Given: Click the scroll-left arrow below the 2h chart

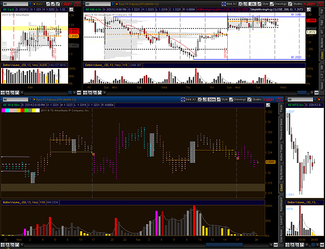Looking at the screenshot, I should tap(104, 93).
